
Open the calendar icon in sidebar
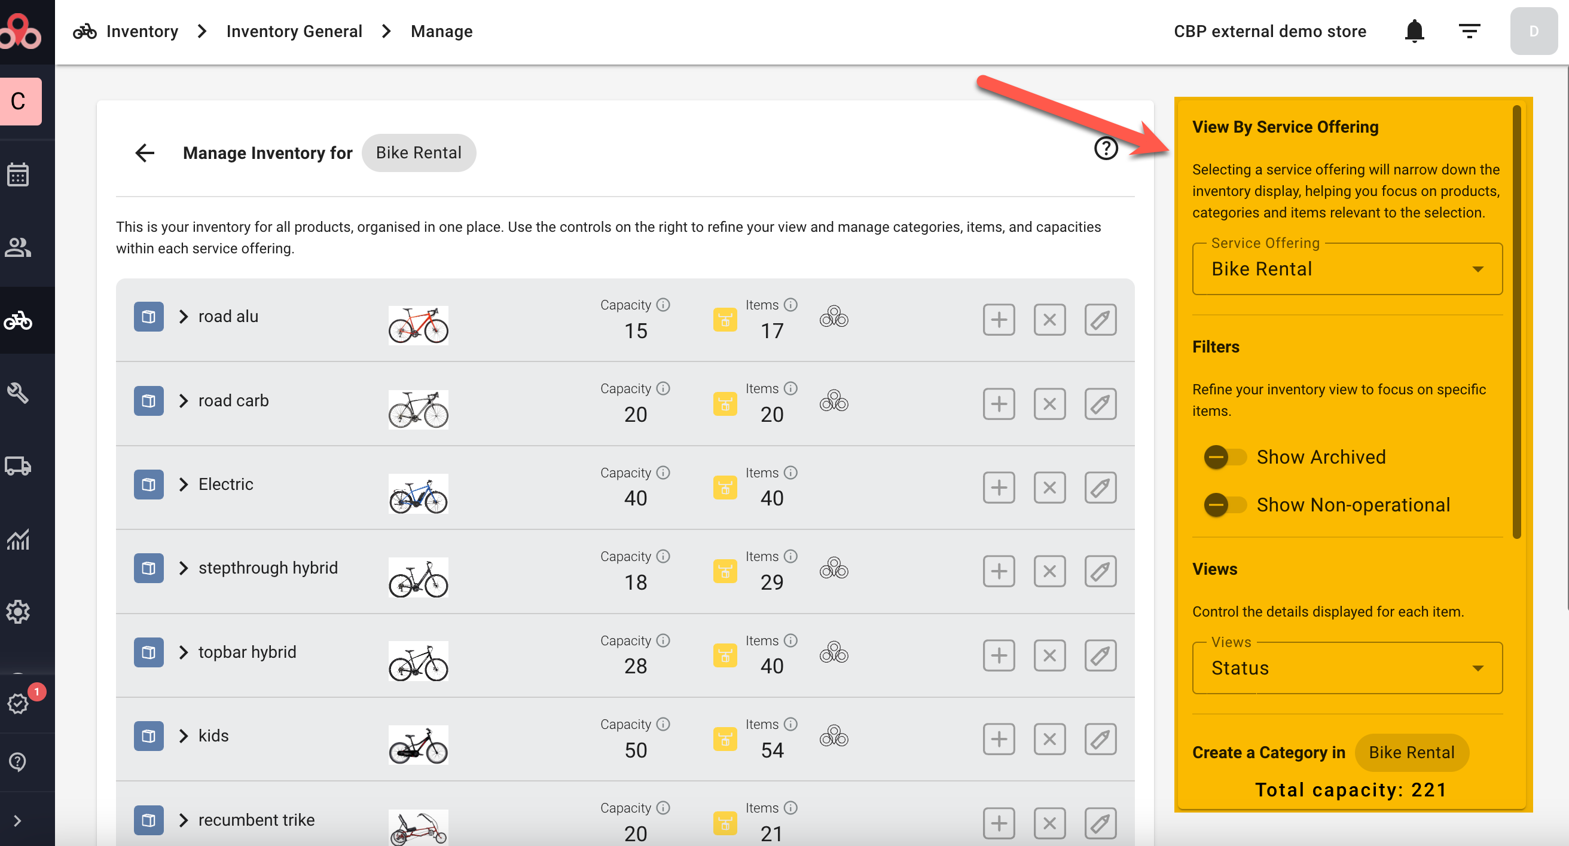tap(19, 175)
